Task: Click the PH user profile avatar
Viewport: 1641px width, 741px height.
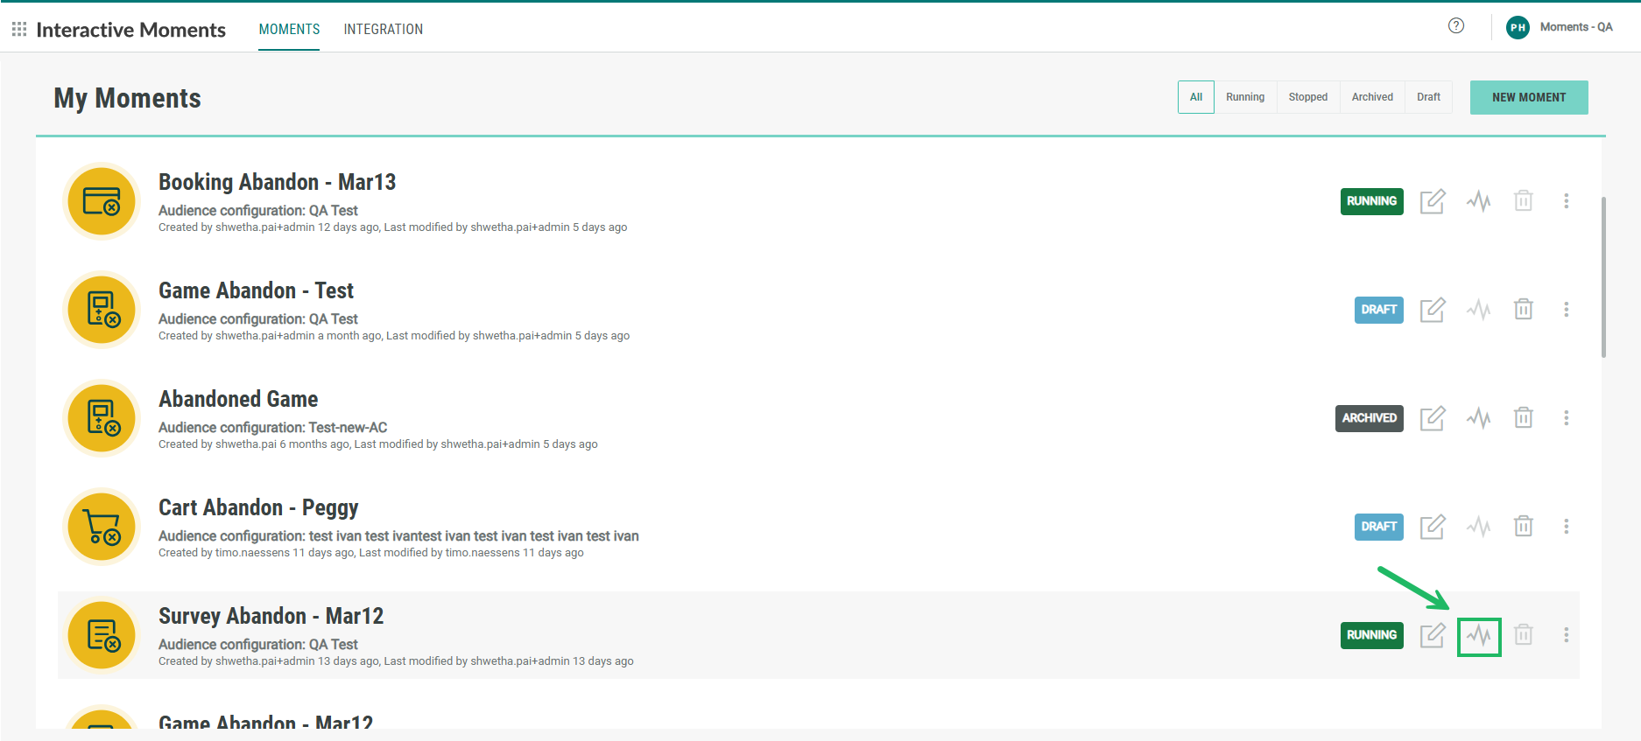Action: point(1517,27)
